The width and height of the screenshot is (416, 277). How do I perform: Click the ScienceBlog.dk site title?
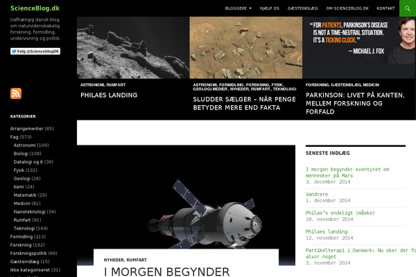click(35, 8)
